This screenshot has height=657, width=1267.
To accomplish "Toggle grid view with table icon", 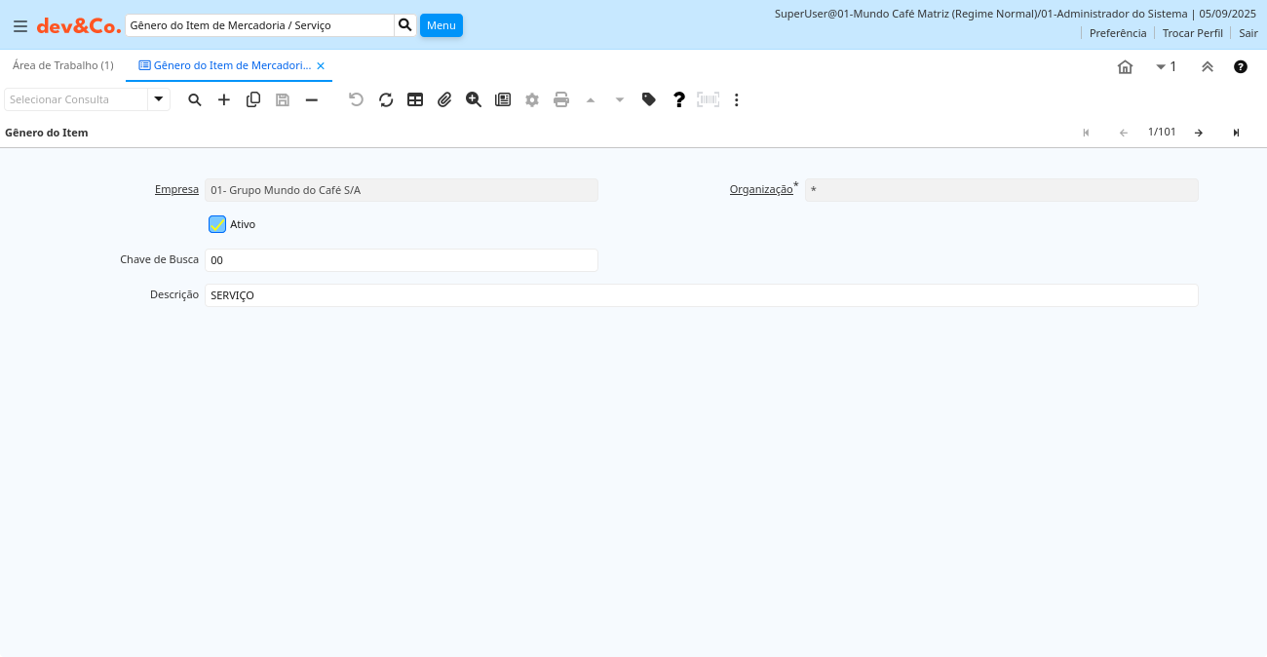I will [415, 99].
